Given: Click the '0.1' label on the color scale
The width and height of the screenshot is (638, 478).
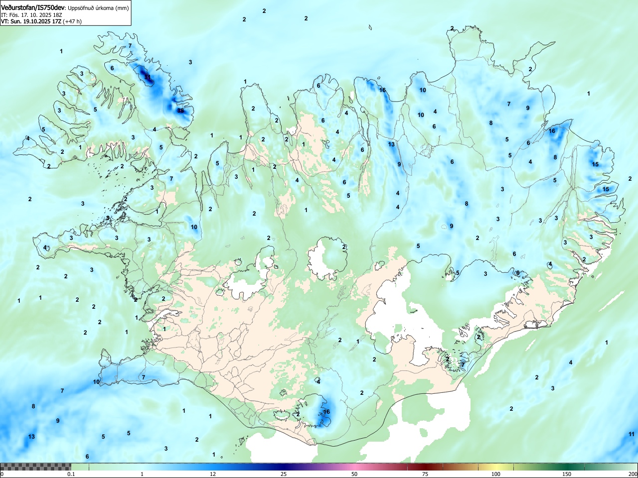Looking at the screenshot, I should click(x=71, y=474).
